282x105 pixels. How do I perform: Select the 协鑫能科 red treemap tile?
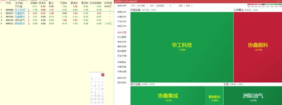258,47
